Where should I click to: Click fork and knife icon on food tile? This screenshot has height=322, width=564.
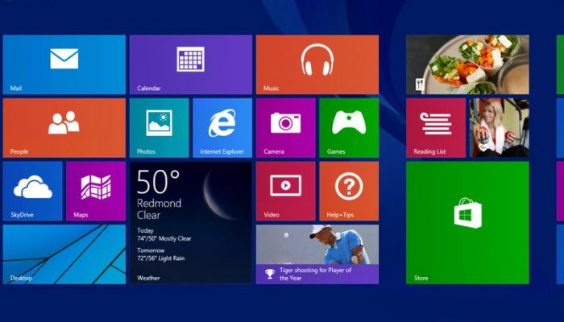(x=420, y=85)
